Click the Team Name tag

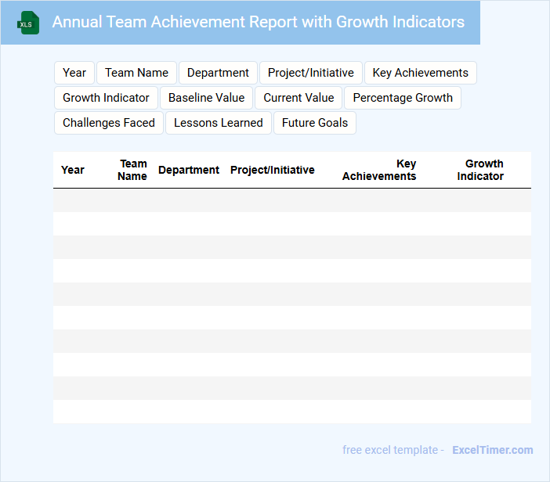[136, 73]
